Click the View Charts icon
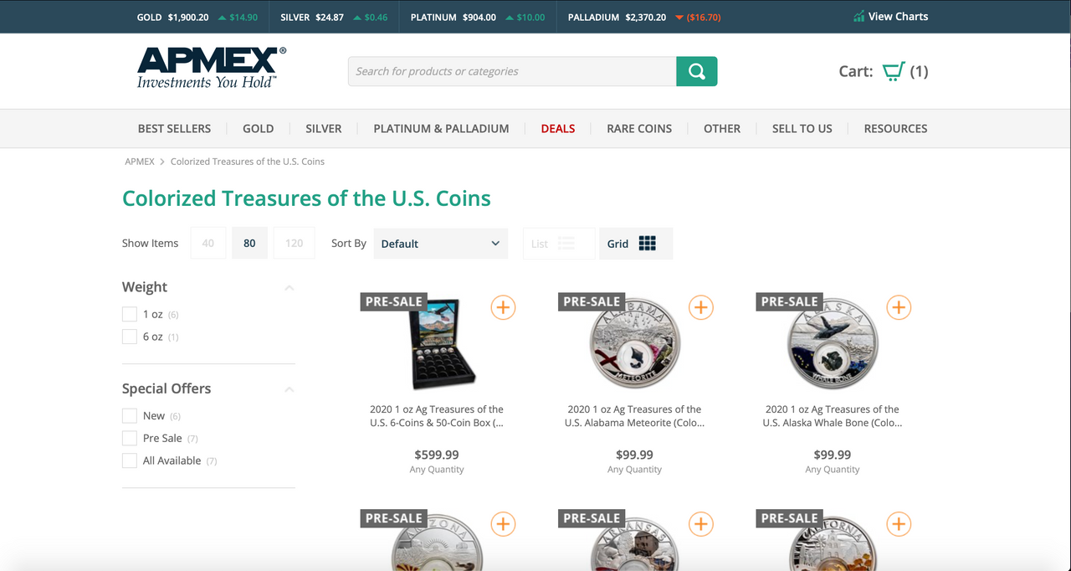Screen dimensions: 1071x571 tap(858, 17)
